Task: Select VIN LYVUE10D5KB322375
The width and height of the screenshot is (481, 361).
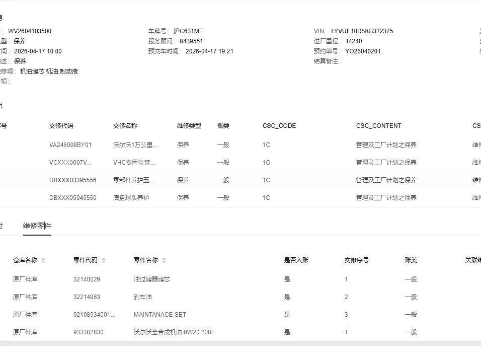Action: [362, 31]
